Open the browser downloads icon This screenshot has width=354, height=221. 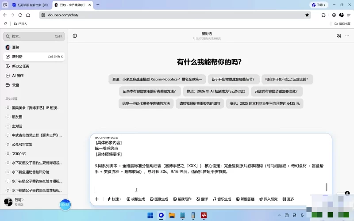334,15
